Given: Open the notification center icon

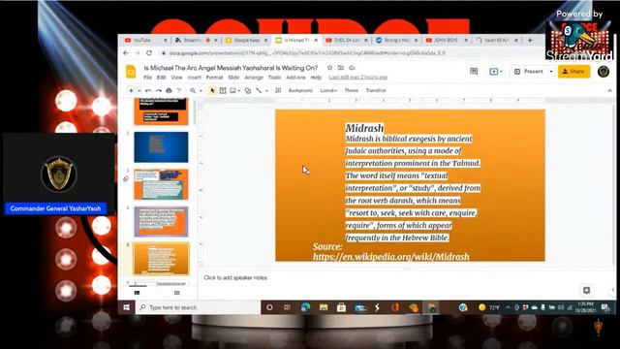Looking at the screenshot, I should point(604,307).
